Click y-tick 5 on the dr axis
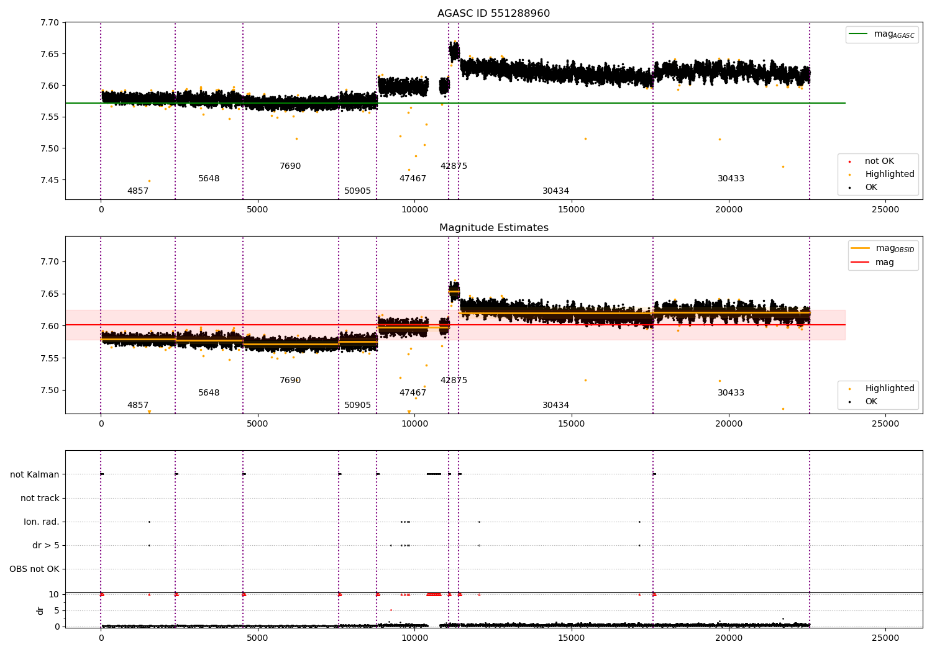The image size is (932, 652). 57,611
